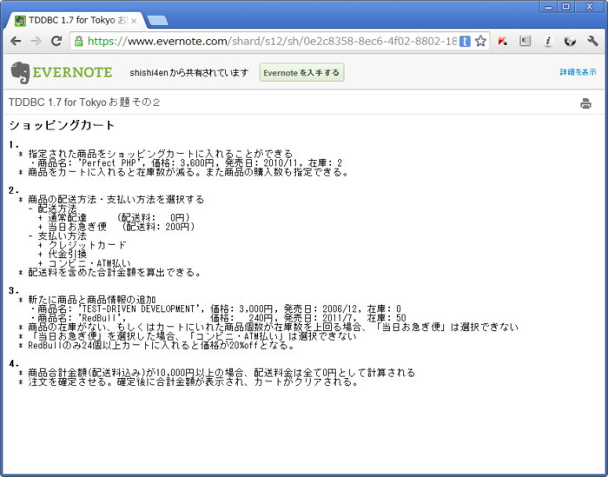Bookmark page with the star icon
Screen dimensions: 608x477
(x=480, y=41)
